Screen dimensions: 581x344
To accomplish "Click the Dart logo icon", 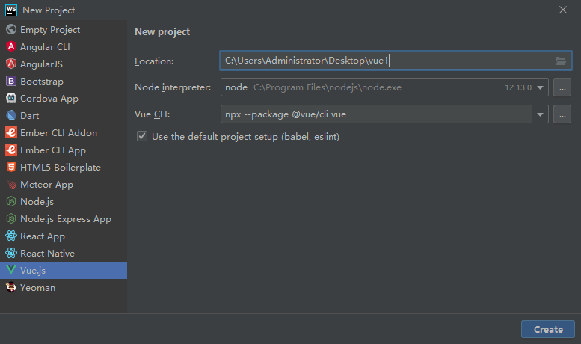I will click(x=11, y=115).
